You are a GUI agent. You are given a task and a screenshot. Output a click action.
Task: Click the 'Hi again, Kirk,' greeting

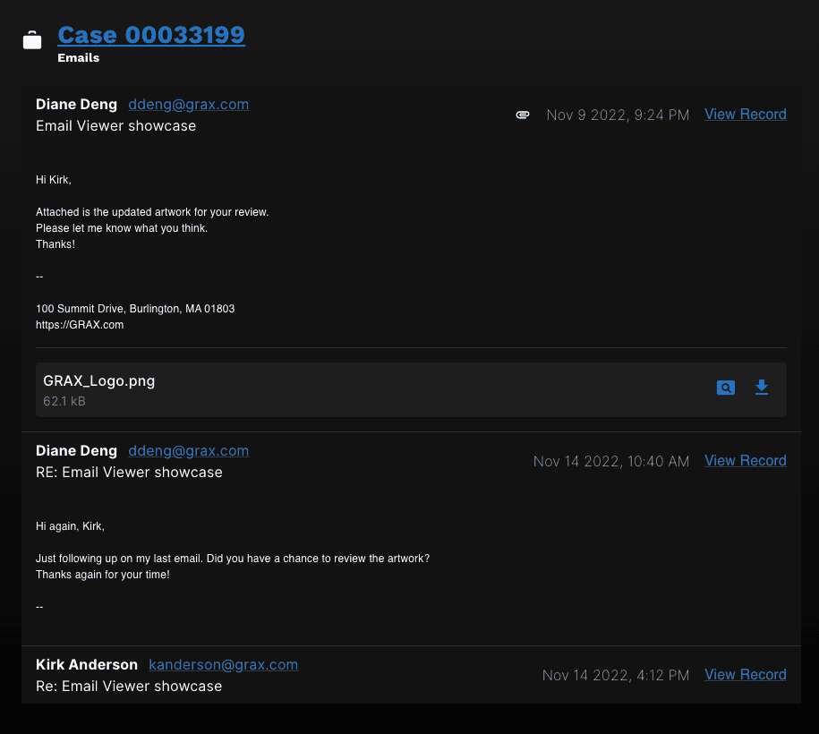[x=70, y=526]
